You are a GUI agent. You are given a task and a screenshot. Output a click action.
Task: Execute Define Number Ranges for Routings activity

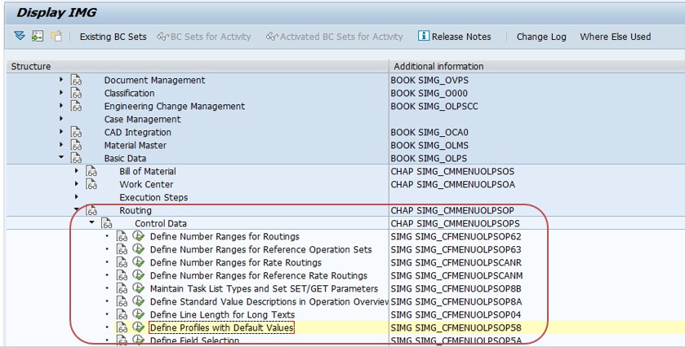click(x=139, y=236)
